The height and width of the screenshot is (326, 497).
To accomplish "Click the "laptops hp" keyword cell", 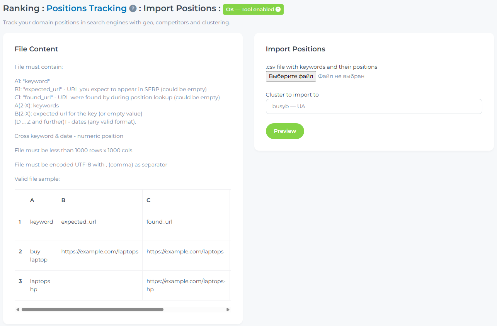I will pyautogui.click(x=40, y=285).
